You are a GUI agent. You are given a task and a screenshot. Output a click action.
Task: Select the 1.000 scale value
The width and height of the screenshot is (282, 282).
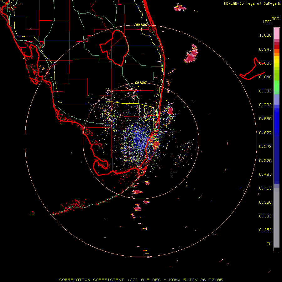coord(265,35)
